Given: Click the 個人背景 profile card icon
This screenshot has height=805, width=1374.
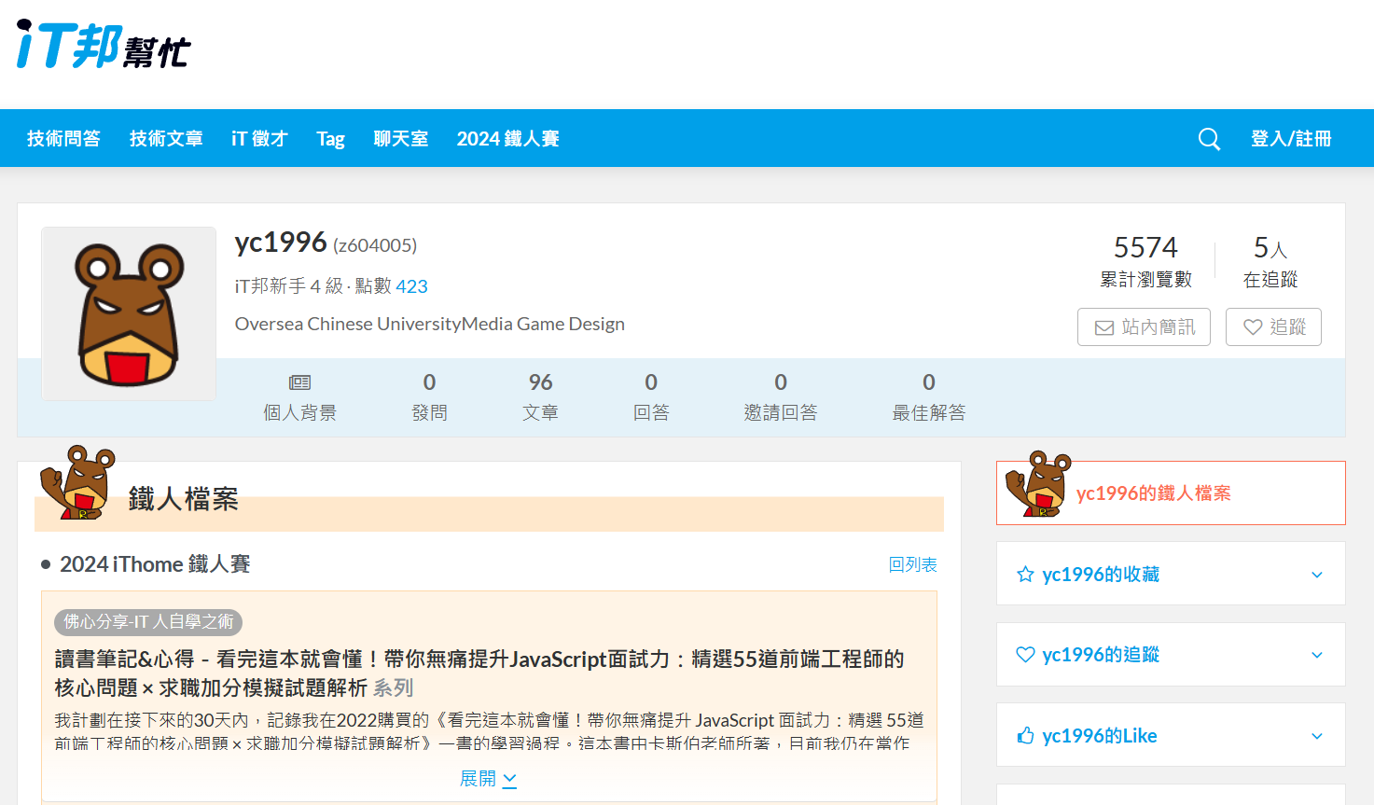Looking at the screenshot, I should pos(299,382).
